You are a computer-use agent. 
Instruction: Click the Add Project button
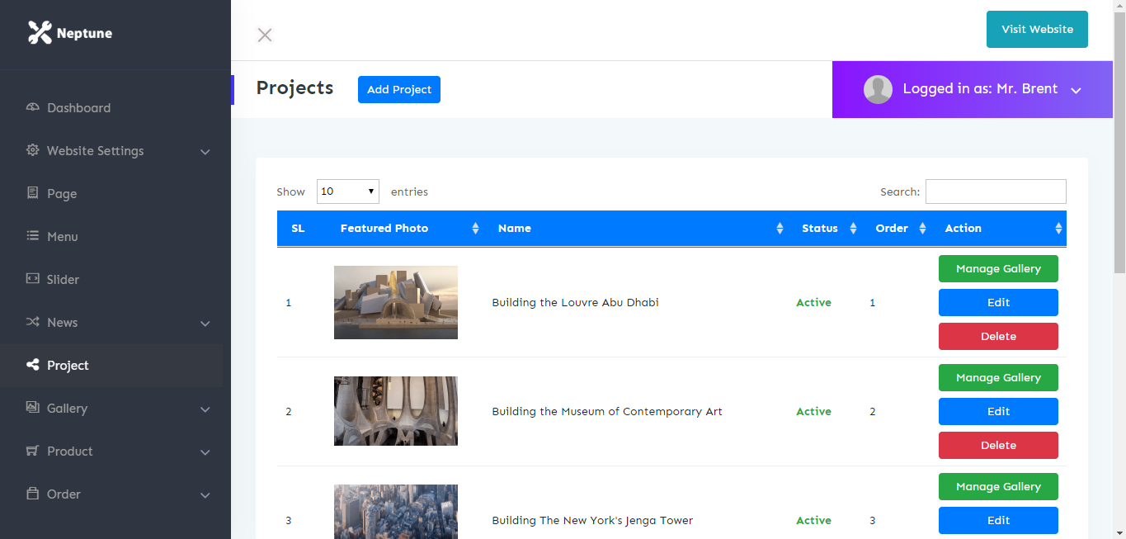pos(399,89)
